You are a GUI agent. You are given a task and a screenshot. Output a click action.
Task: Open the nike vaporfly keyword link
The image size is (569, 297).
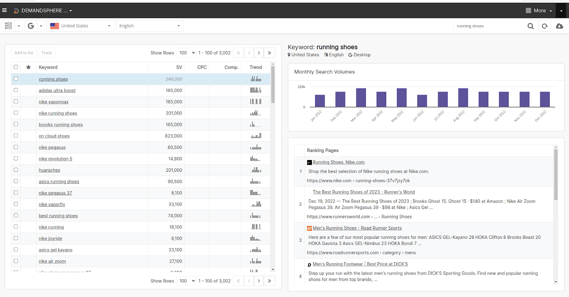[52, 204]
